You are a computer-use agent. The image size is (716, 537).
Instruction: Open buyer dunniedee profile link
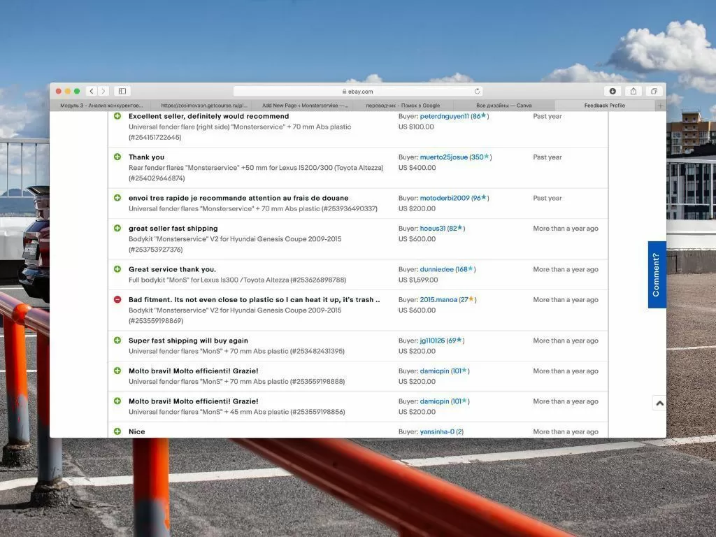coord(436,269)
